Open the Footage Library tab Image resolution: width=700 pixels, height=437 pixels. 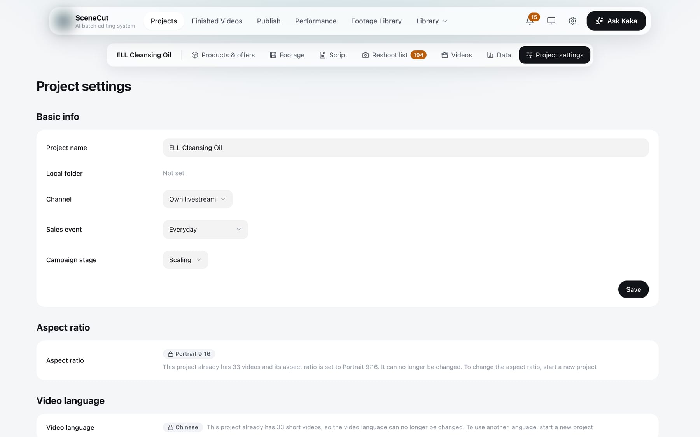coord(376,21)
